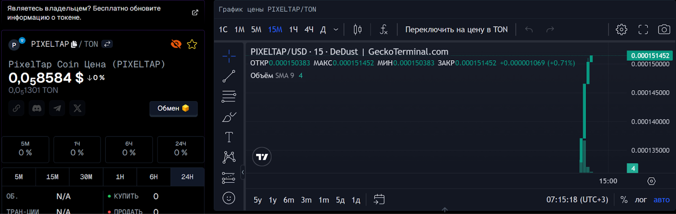676x214 pixels.
Task: Click Переключить на цену в TON
Action: pyautogui.click(x=456, y=29)
